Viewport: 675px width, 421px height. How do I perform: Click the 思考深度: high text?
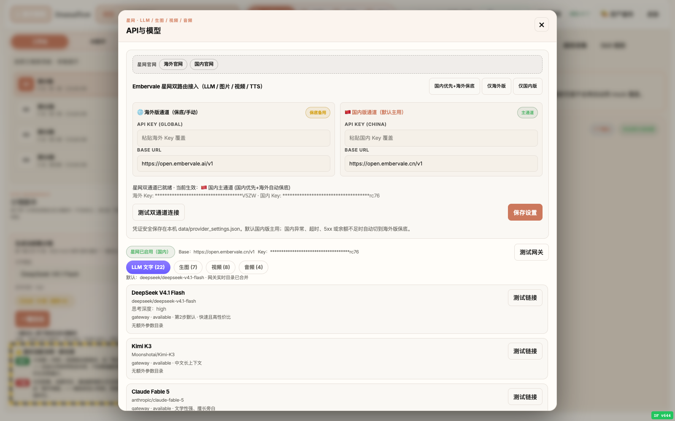click(x=149, y=309)
